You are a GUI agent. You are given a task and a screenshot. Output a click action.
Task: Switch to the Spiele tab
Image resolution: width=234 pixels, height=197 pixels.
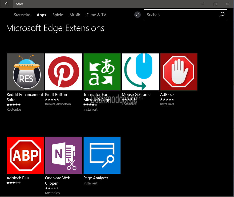pyautogui.click(x=58, y=15)
